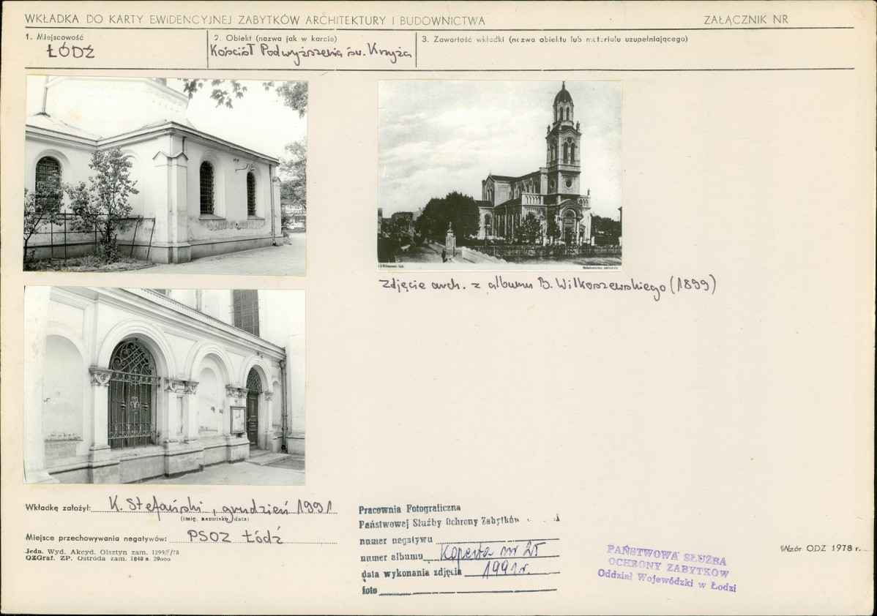877x616 pixels.
Task: Click the Wzór ODZ 1978 form mark
Action: (x=820, y=548)
